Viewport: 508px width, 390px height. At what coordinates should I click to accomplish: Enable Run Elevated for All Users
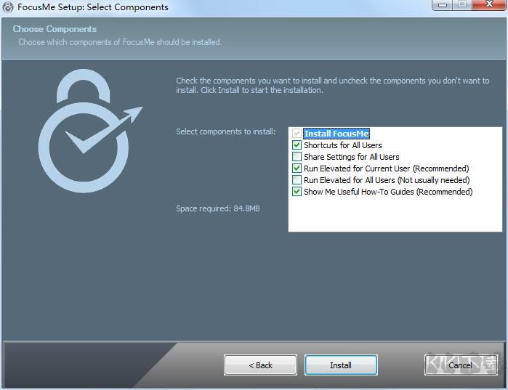(297, 180)
